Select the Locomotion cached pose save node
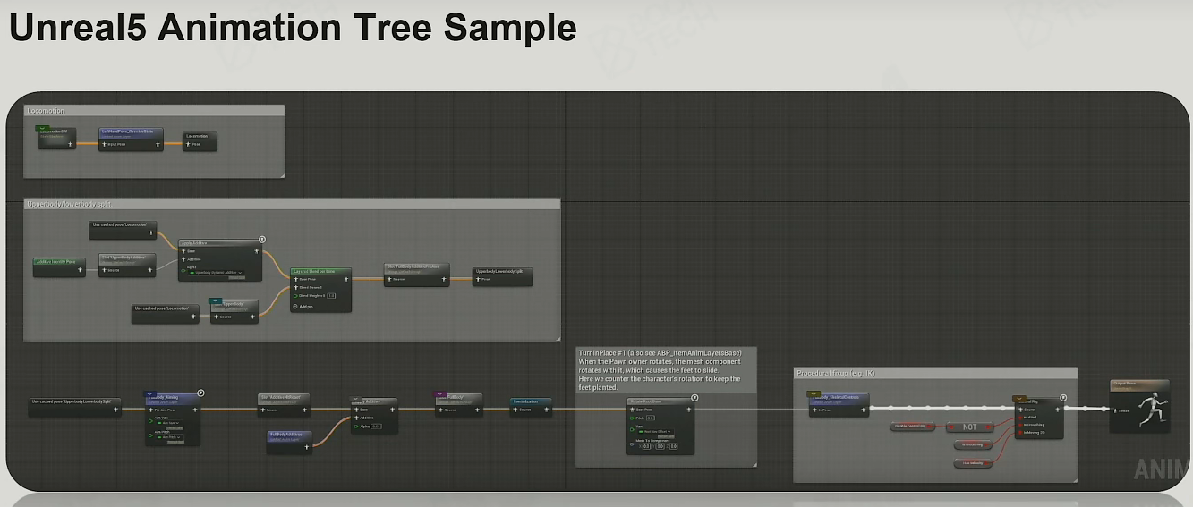The width and height of the screenshot is (1193, 507). coord(200,141)
